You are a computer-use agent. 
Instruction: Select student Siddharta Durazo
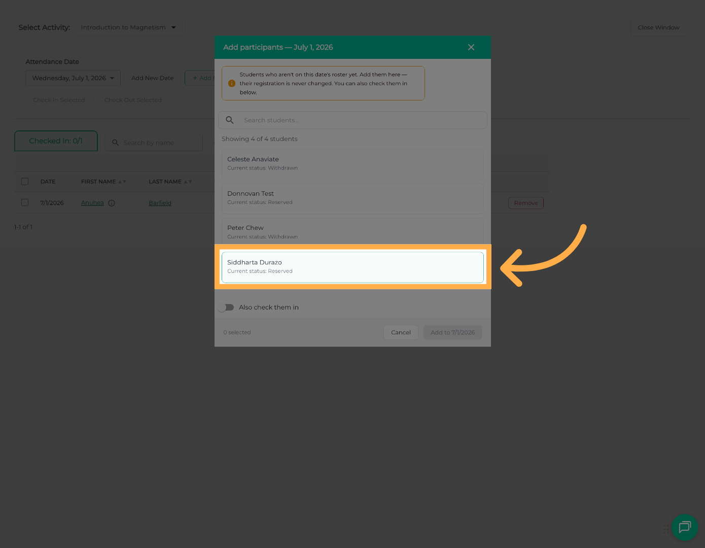352,267
